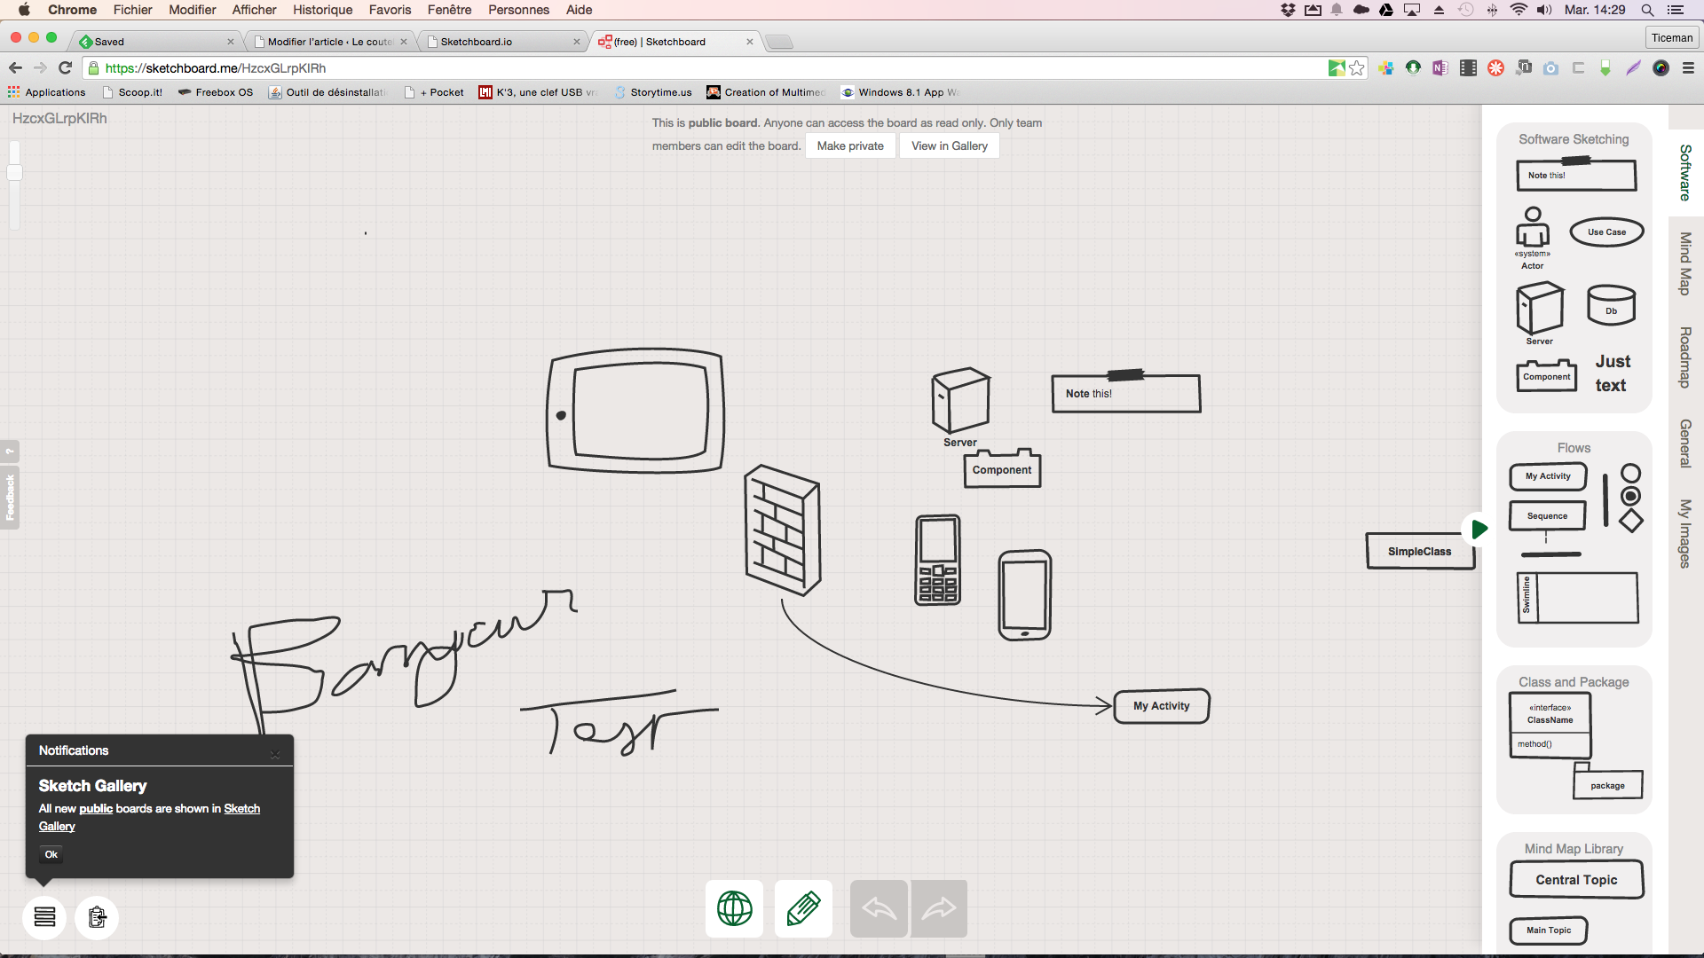Reload the page
The width and height of the screenshot is (1704, 958).
pyautogui.click(x=65, y=68)
